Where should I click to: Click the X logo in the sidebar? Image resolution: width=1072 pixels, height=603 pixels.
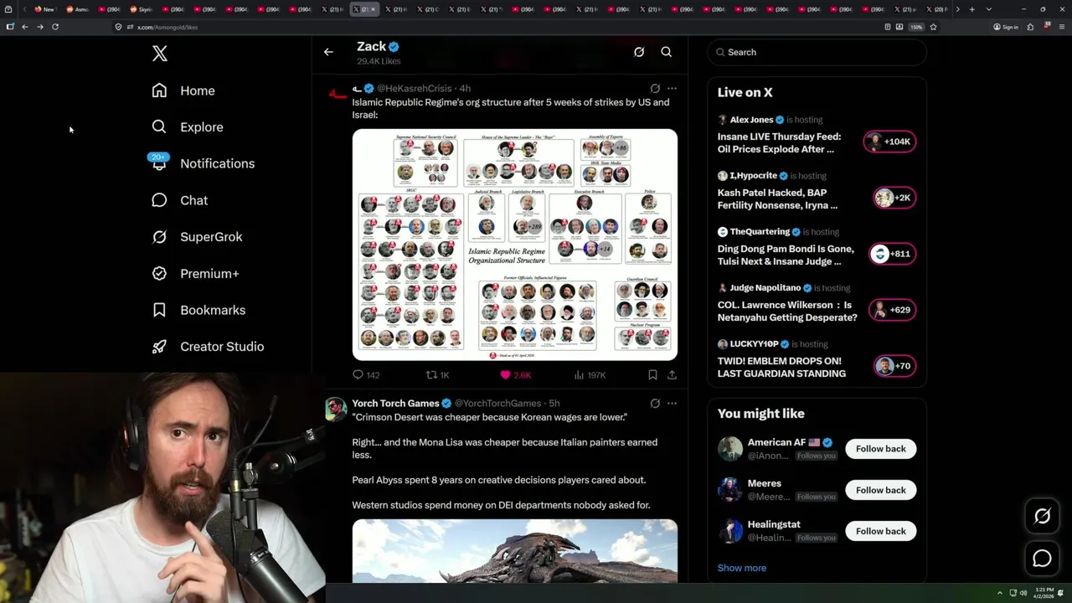(x=160, y=54)
